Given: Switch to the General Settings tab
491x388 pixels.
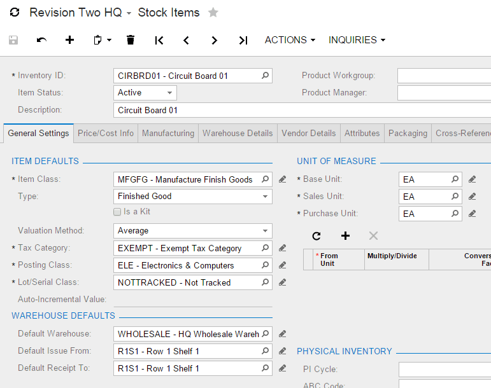Looking at the screenshot, I should tap(38, 133).
